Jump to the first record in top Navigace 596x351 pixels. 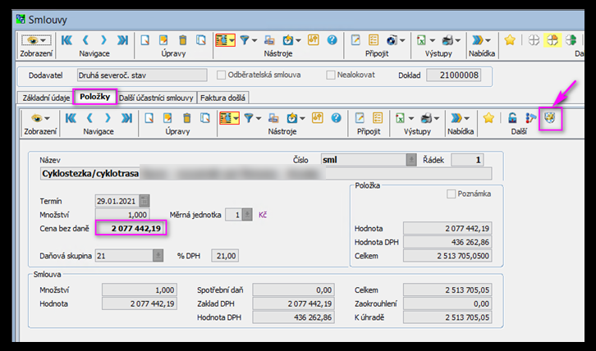[70, 39]
